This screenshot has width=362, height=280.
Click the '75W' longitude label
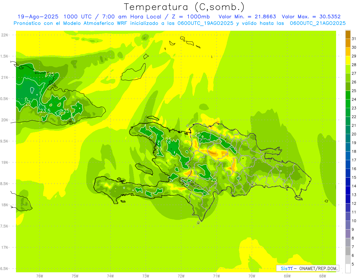click(x=75, y=276)
